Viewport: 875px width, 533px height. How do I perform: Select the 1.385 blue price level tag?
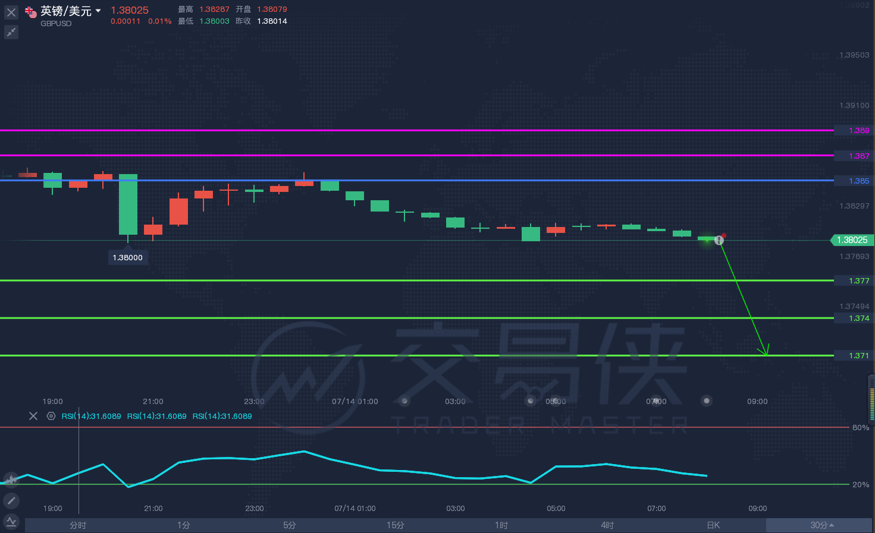(x=854, y=181)
